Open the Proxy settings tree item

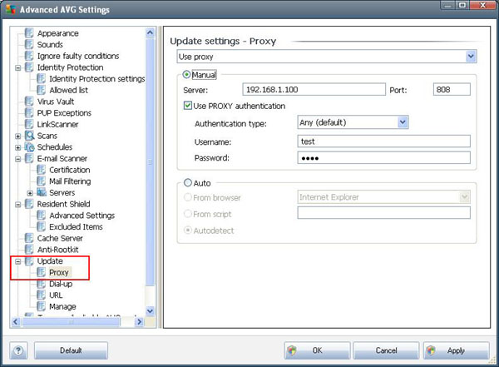[x=59, y=272]
